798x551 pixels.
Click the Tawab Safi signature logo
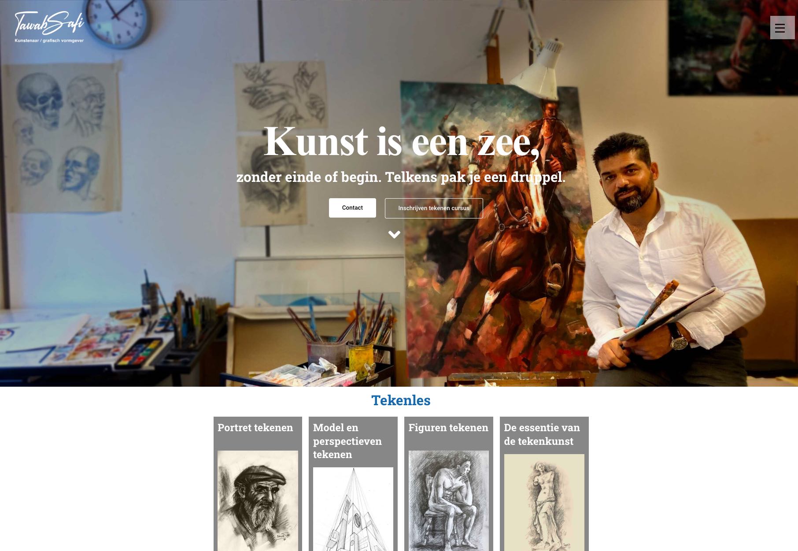pyautogui.click(x=49, y=23)
